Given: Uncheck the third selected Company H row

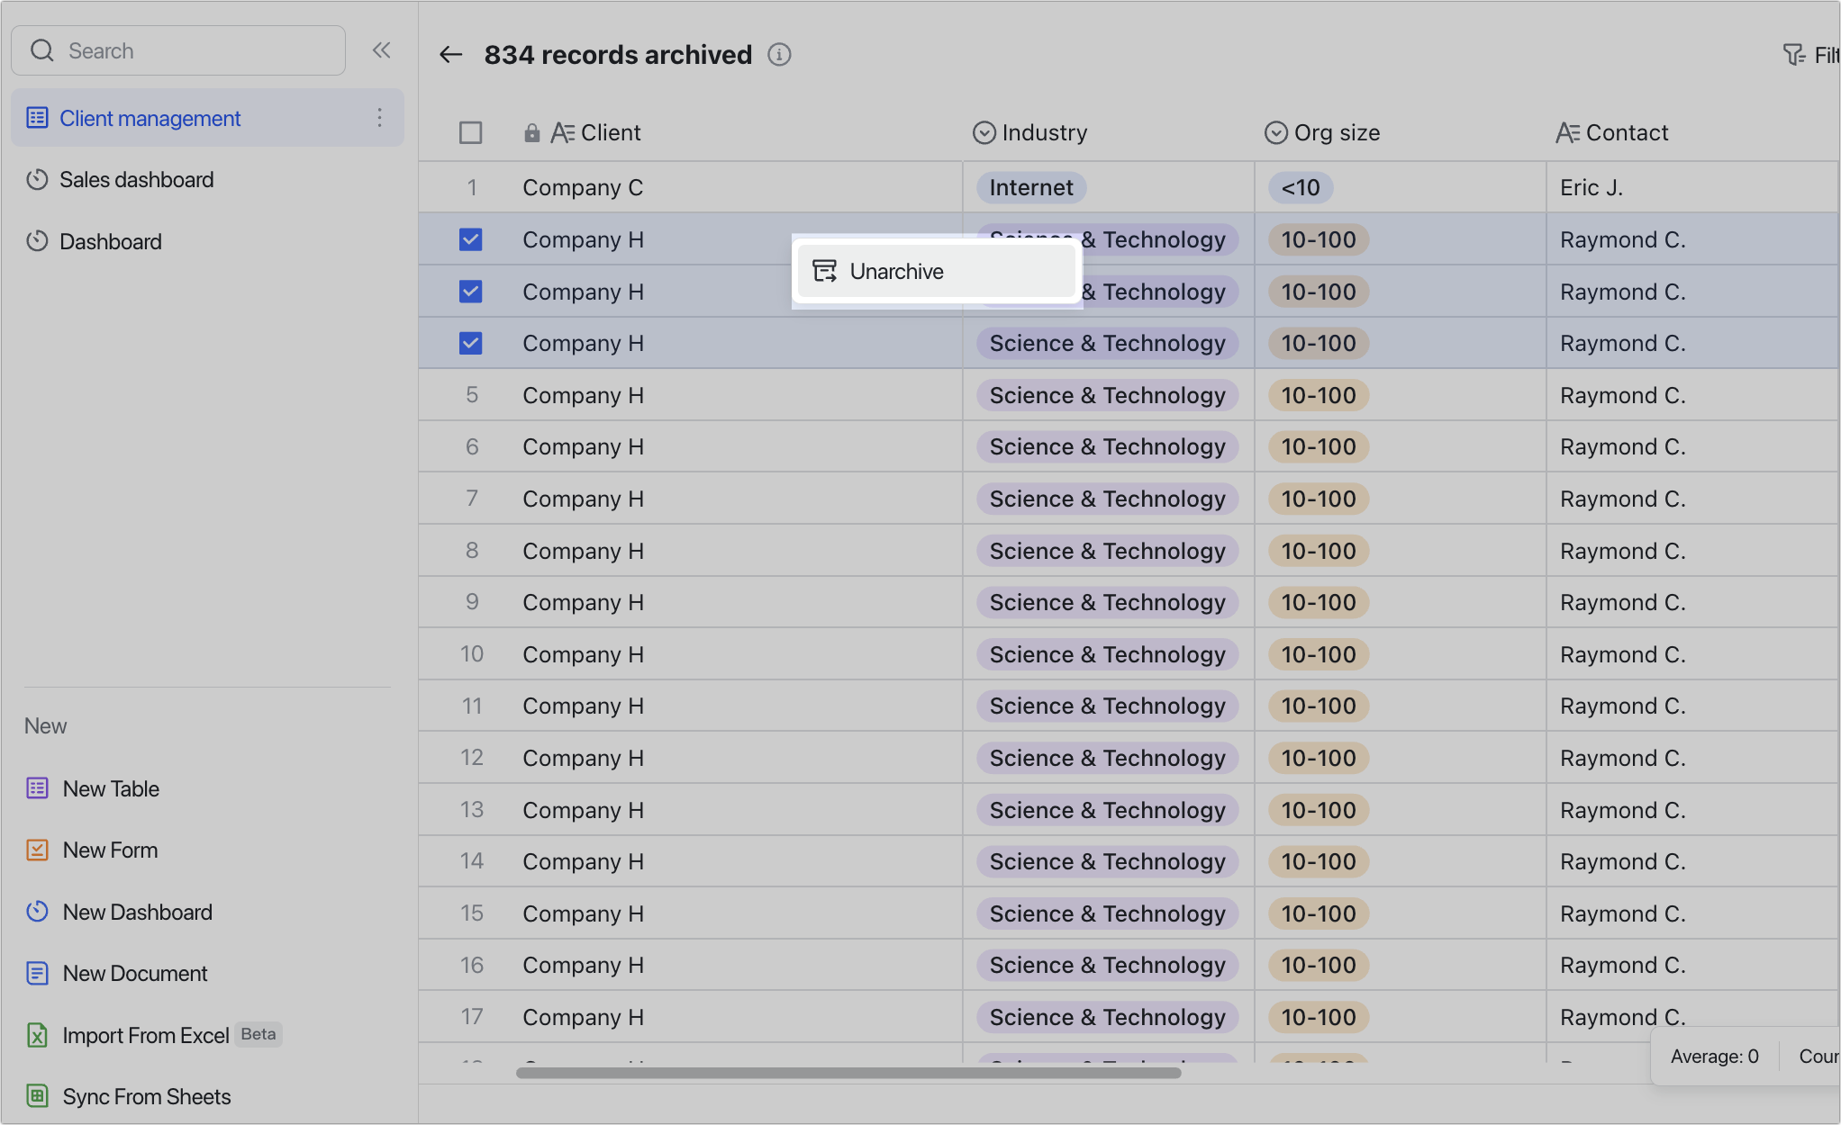Looking at the screenshot, I should point(471,343).
